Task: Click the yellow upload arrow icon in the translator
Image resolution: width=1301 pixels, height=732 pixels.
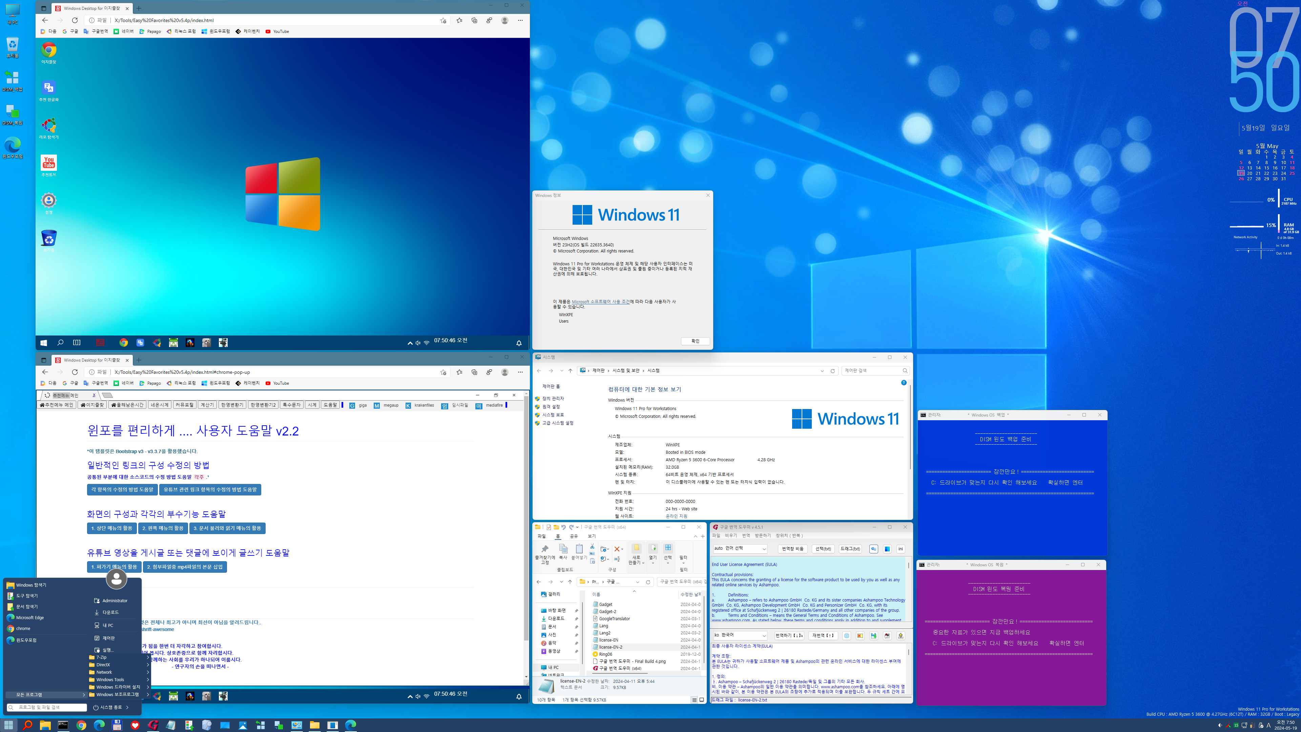Action: [901, 635]
